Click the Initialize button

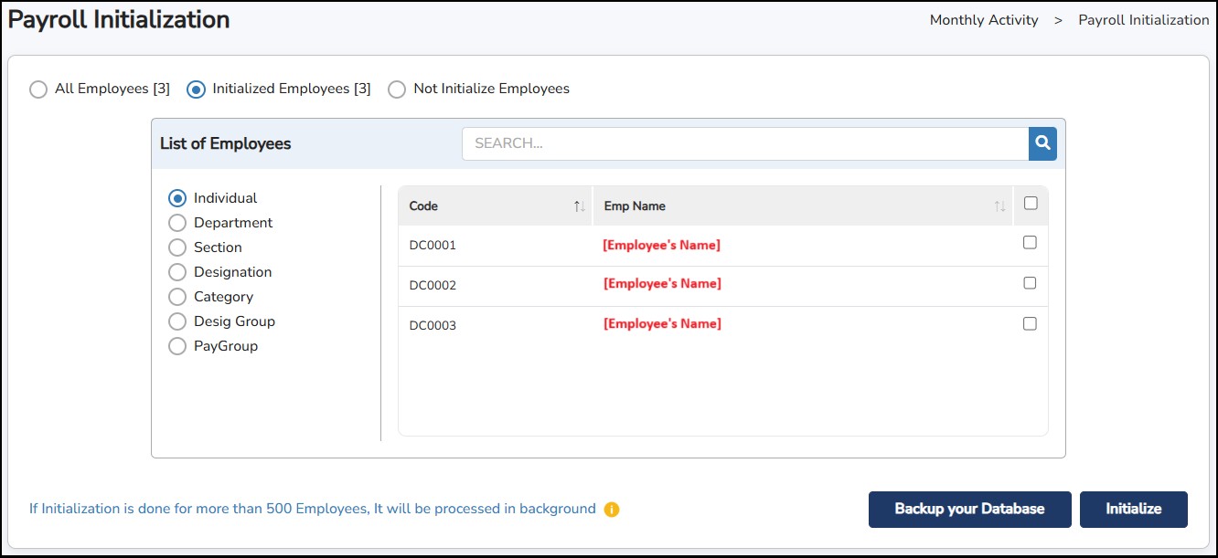1133,510
